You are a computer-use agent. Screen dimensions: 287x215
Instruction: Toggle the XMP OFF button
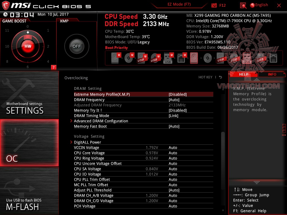tap(77, 46)
